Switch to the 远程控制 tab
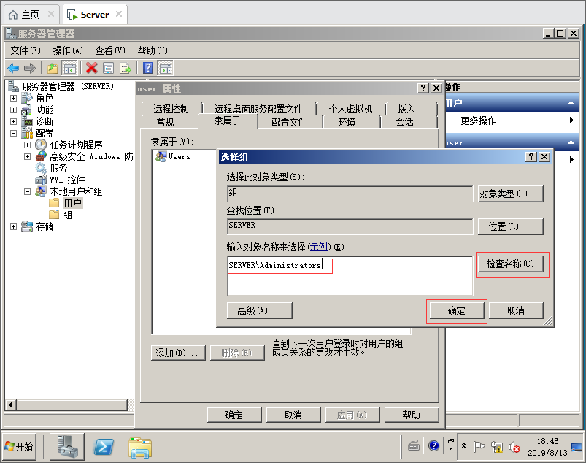This screenshot has width=586, height=463. 171,109
